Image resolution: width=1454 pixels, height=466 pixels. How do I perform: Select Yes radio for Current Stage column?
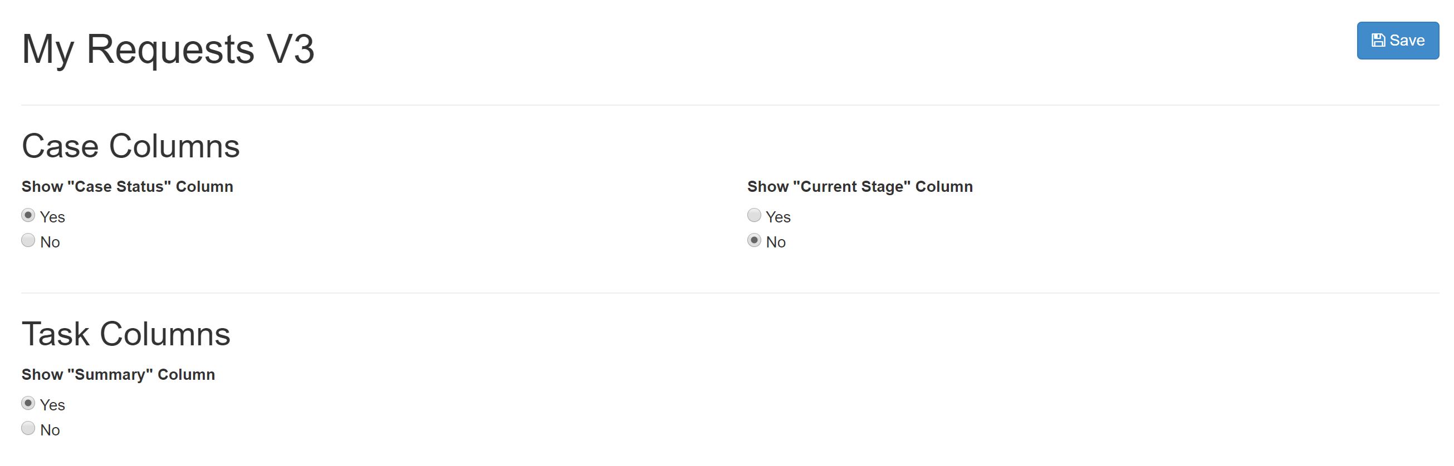click(x=754, y=215)
